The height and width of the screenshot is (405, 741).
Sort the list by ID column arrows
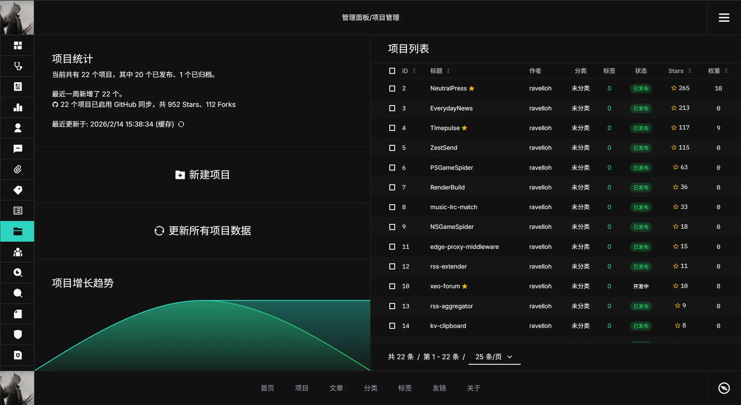414,71
